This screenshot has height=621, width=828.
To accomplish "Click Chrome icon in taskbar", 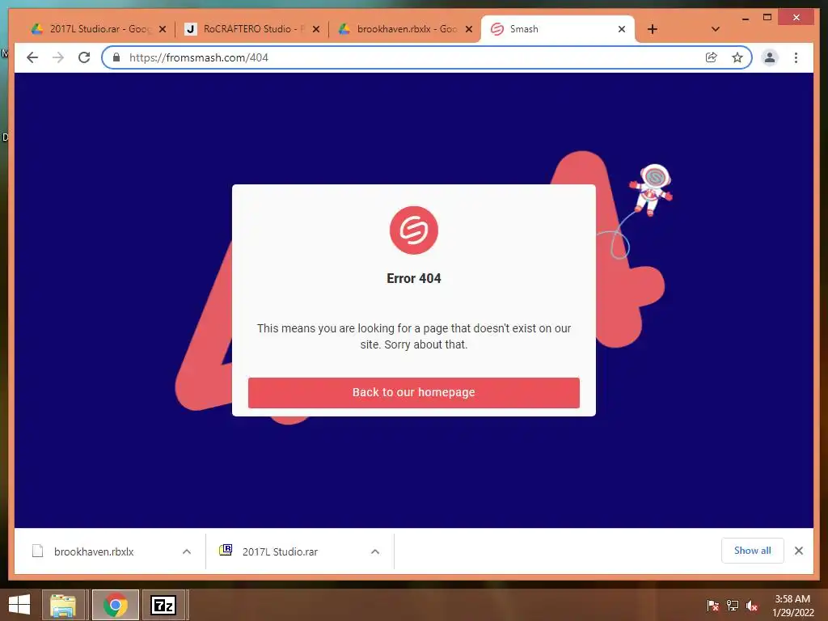I will tap(116, 605).
